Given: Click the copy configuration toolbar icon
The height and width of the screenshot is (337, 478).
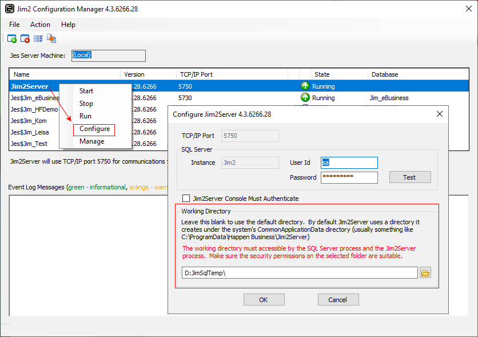Looking at the screenshot, I should pyautogui.click(x=51, y=38).
